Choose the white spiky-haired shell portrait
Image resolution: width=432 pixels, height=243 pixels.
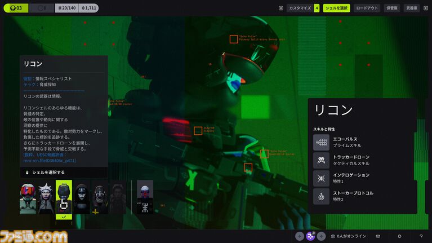(46, 198)
